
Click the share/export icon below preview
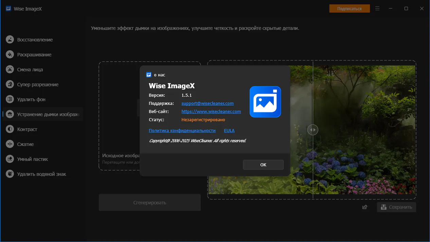pos(365,207)
